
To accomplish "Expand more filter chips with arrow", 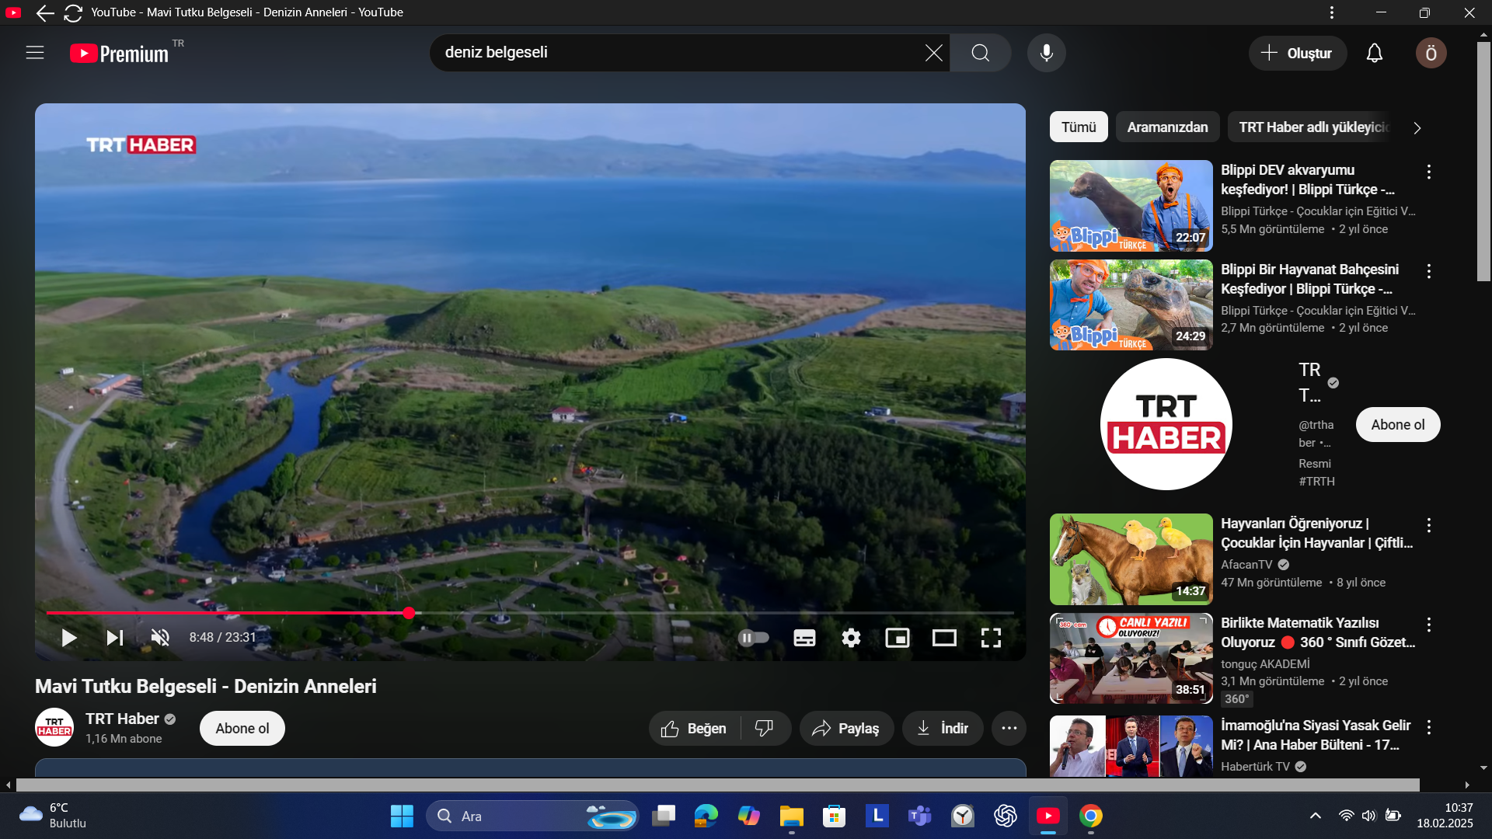I will click(1417, 128).
